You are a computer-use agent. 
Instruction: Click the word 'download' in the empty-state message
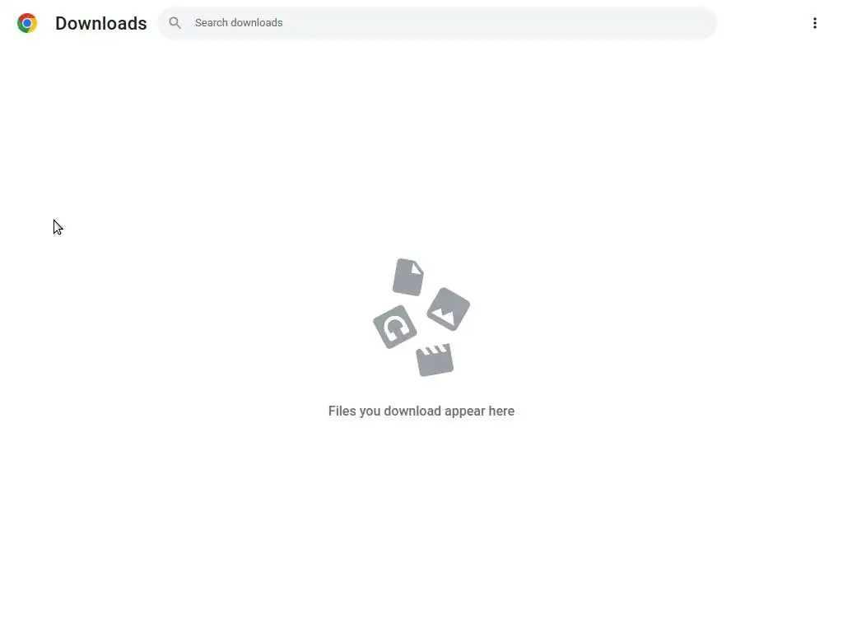coord(412,411)
